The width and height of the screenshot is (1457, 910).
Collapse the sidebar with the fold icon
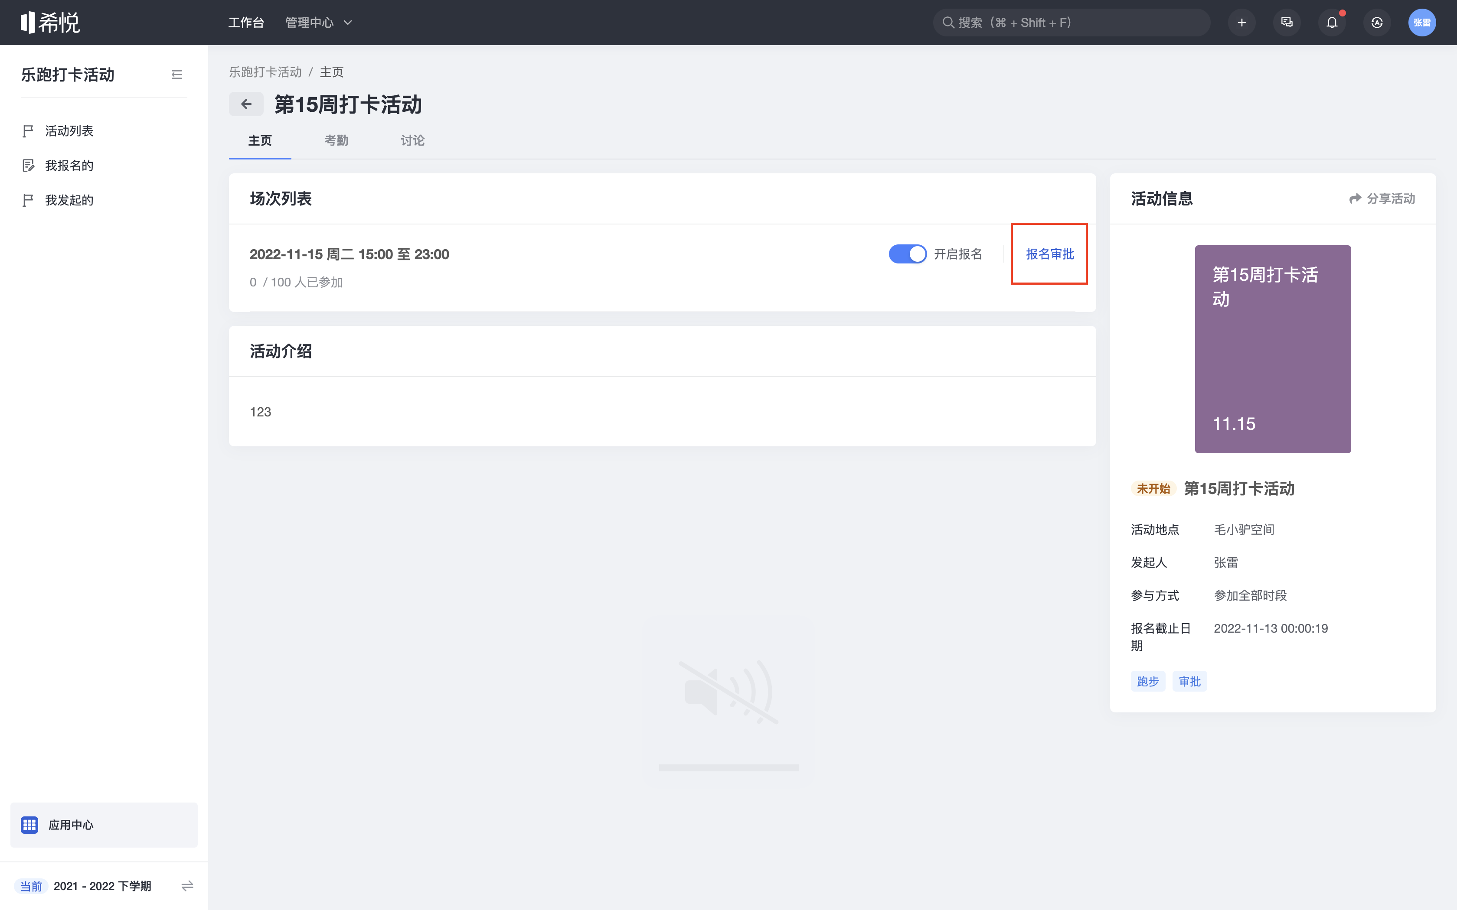tap(177, 75)
